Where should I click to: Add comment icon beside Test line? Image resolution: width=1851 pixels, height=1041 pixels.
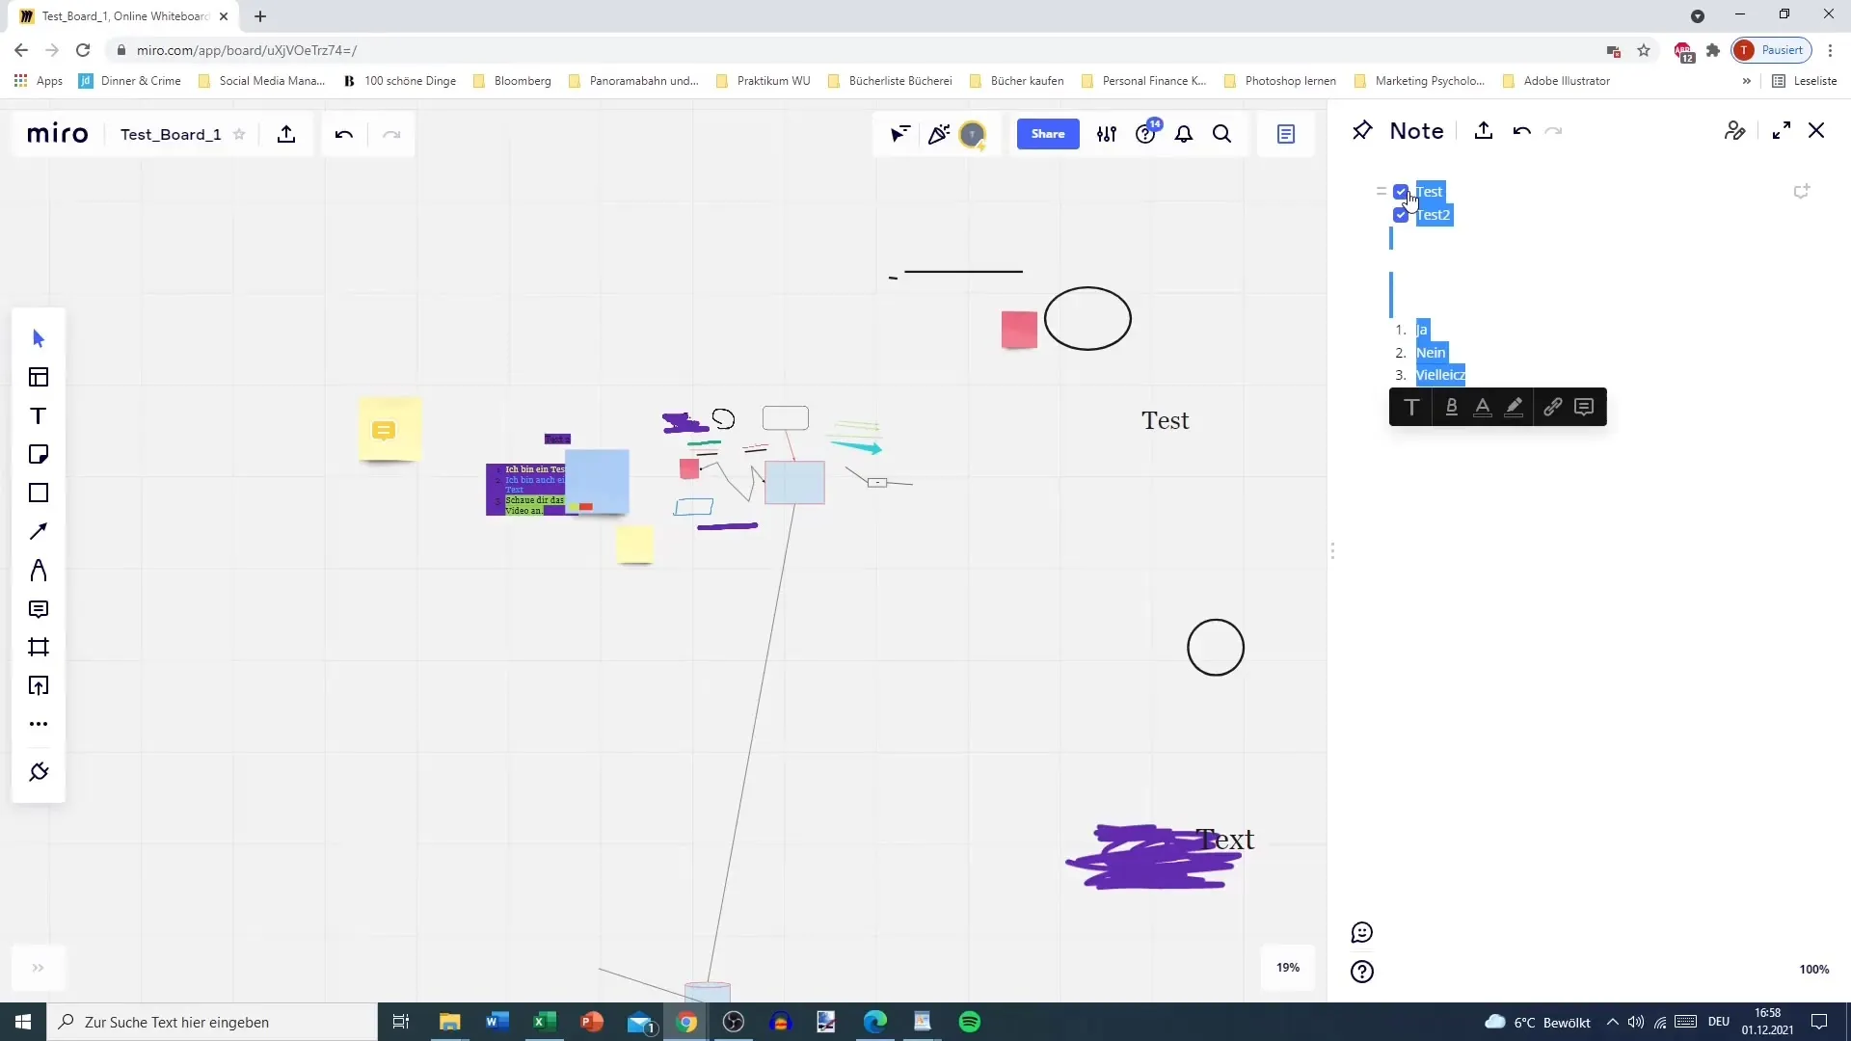(1801, 192)
